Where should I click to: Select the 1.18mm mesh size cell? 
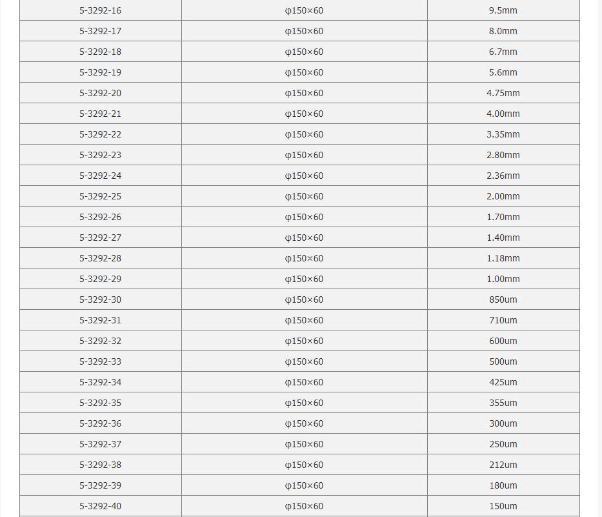click(x=503, y=258)
